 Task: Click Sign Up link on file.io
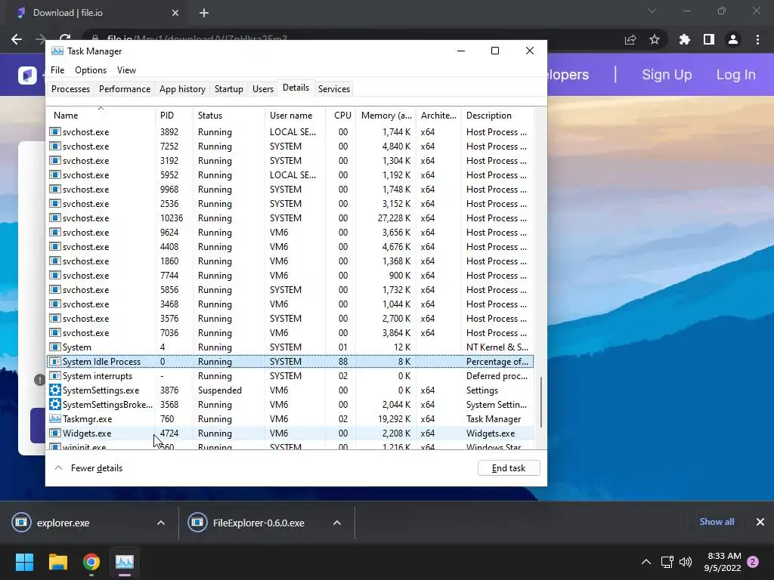(667, 75)
